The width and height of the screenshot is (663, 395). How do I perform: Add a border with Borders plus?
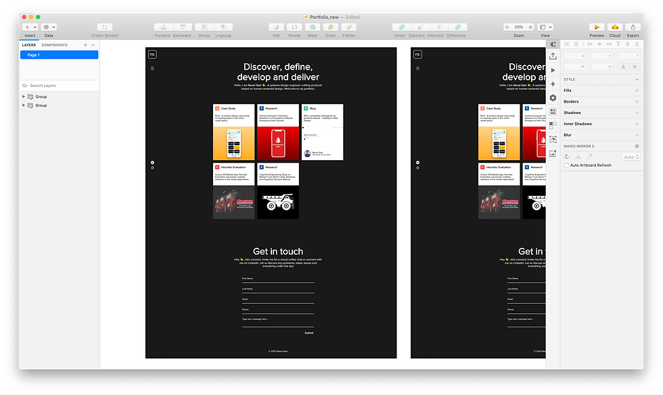coord(637,102)
